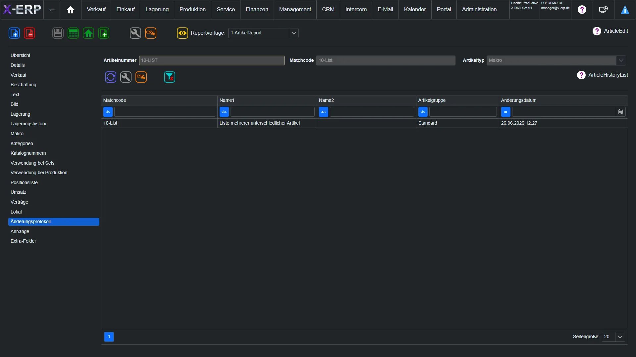Export the history list to CSV
The image size is (636, 357).
[x=141, y=77]
